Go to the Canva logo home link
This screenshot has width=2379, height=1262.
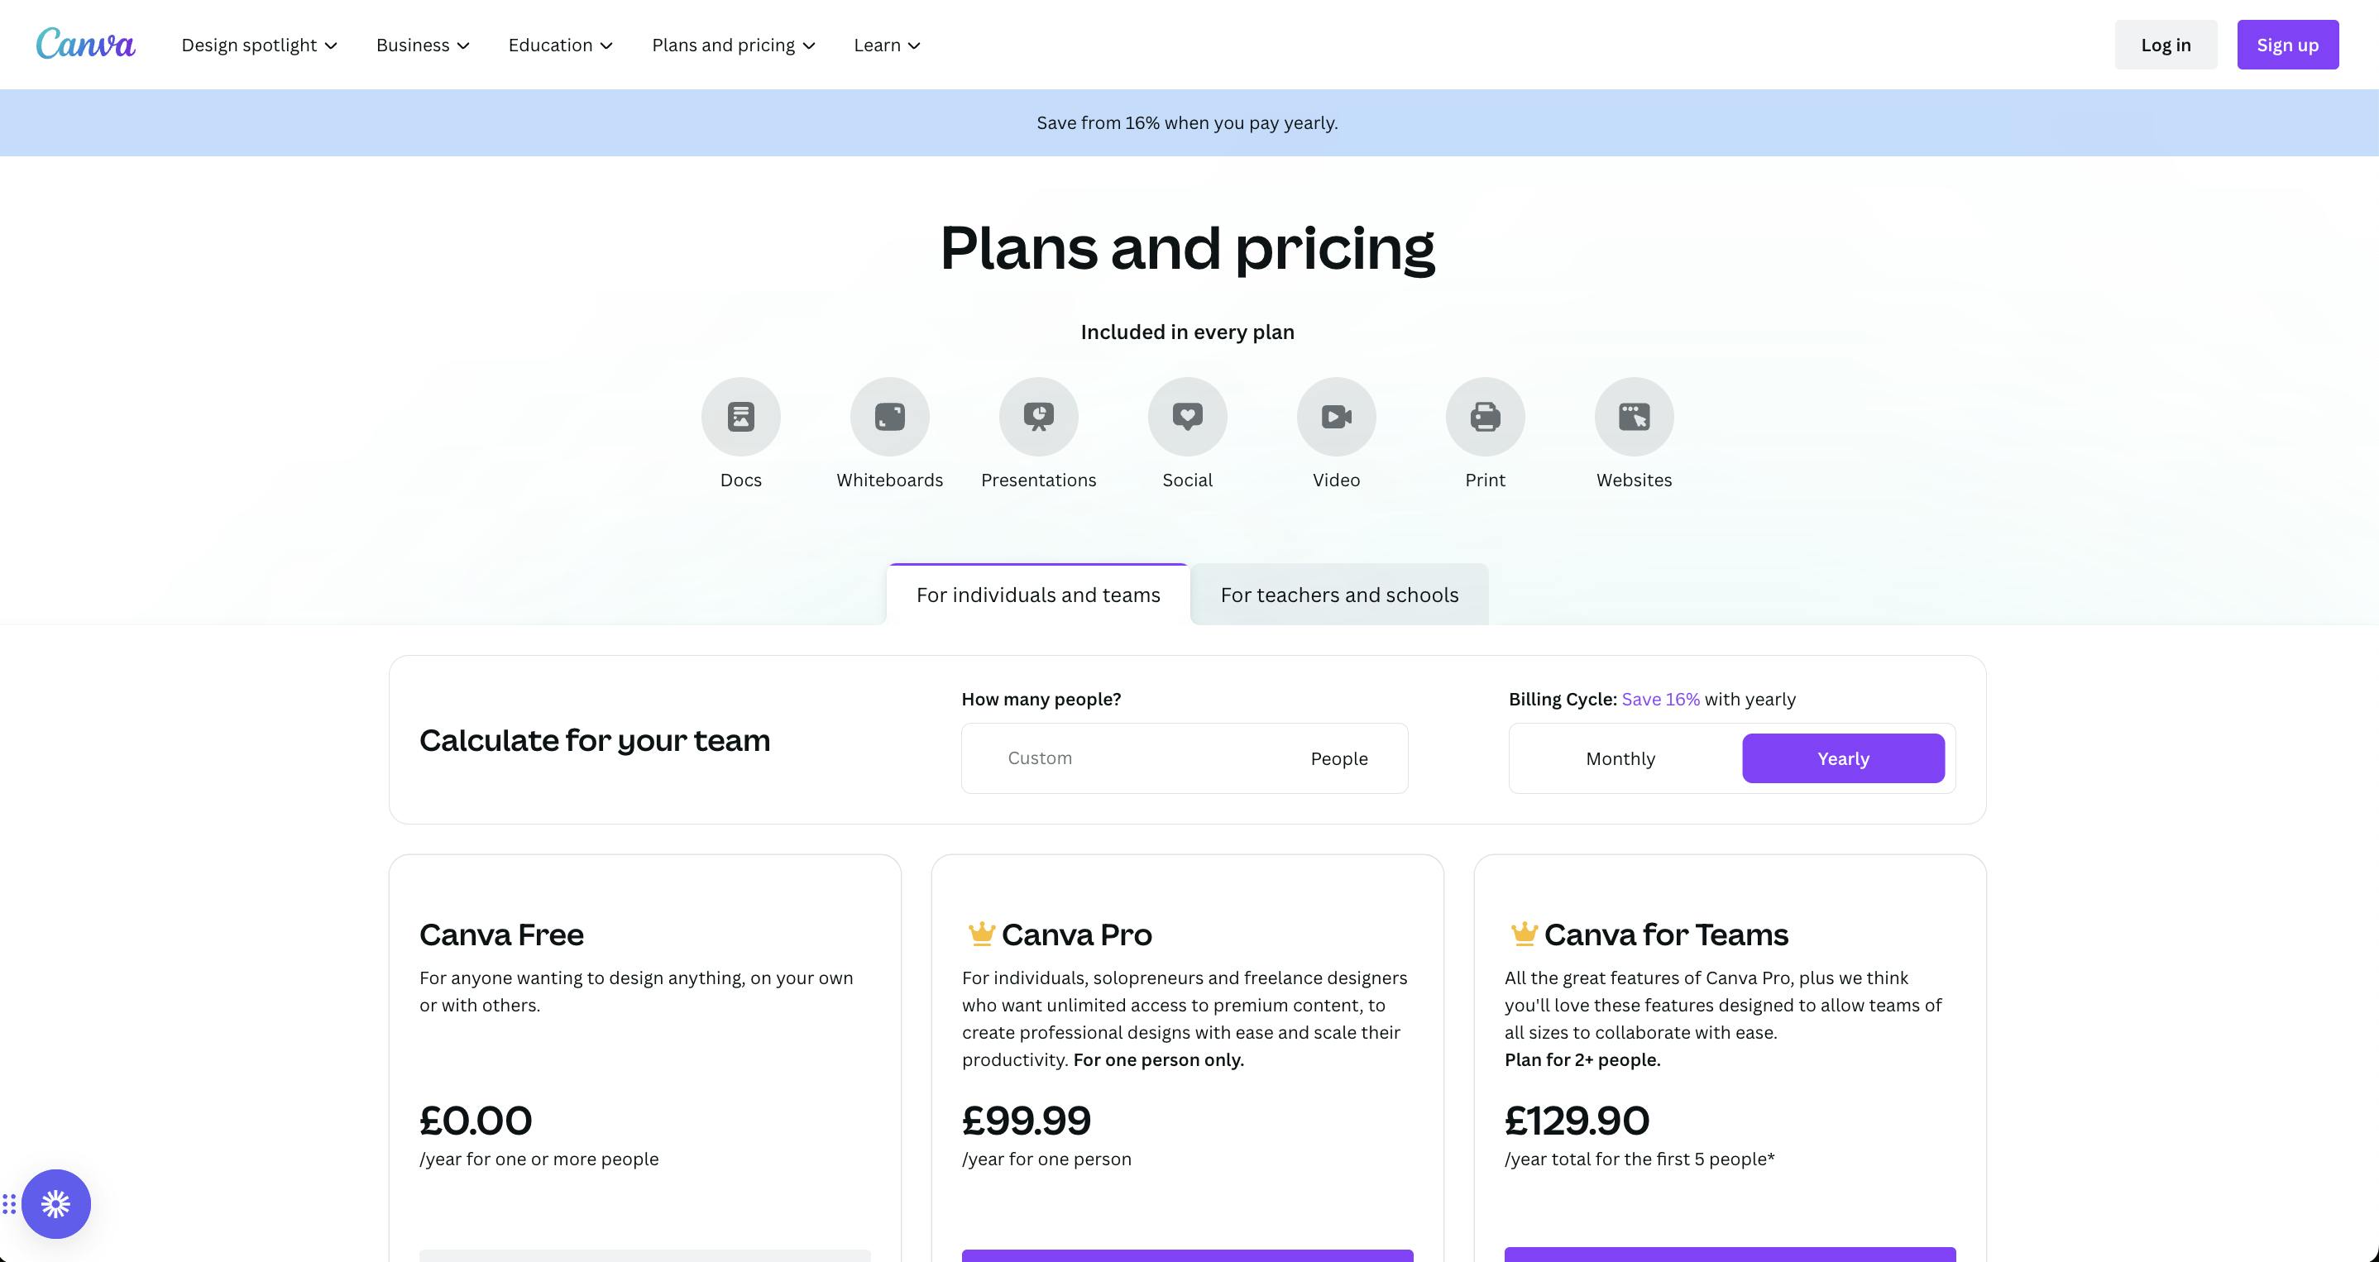(86, 45)
